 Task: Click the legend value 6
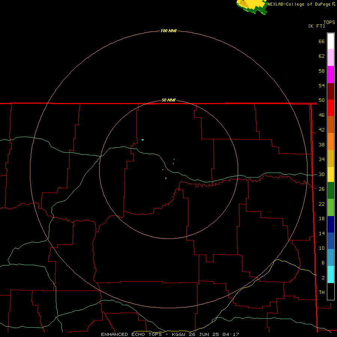pyautogui.click(x=323, y=263)
